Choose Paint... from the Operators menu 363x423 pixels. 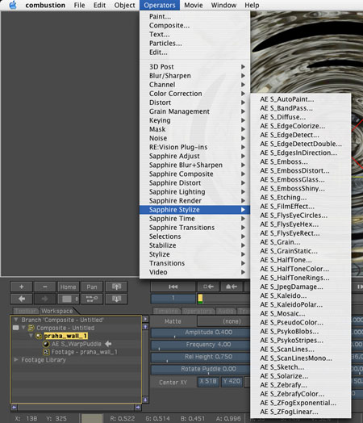[194, 16]
